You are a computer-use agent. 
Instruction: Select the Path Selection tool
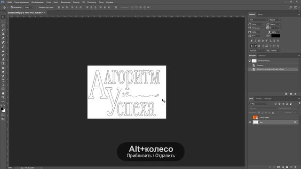pos(3,84)
